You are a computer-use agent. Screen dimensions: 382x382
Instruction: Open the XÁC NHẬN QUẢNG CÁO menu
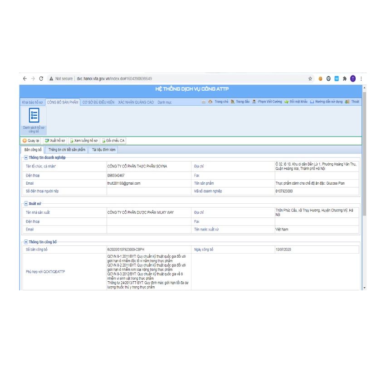point(136,103)
